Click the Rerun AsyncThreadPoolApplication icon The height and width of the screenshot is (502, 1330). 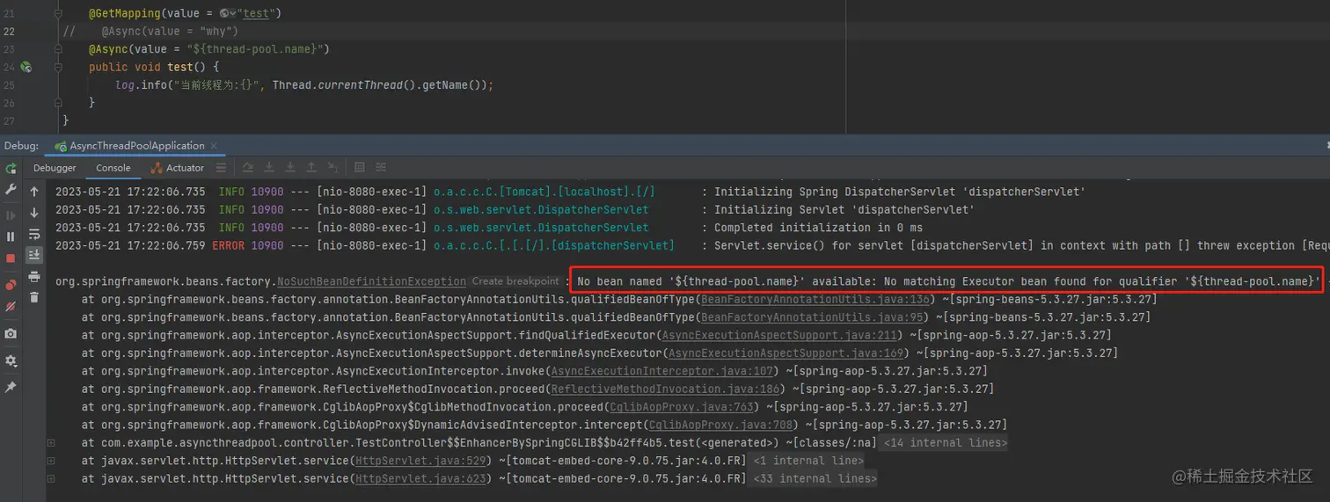(11, 168)
